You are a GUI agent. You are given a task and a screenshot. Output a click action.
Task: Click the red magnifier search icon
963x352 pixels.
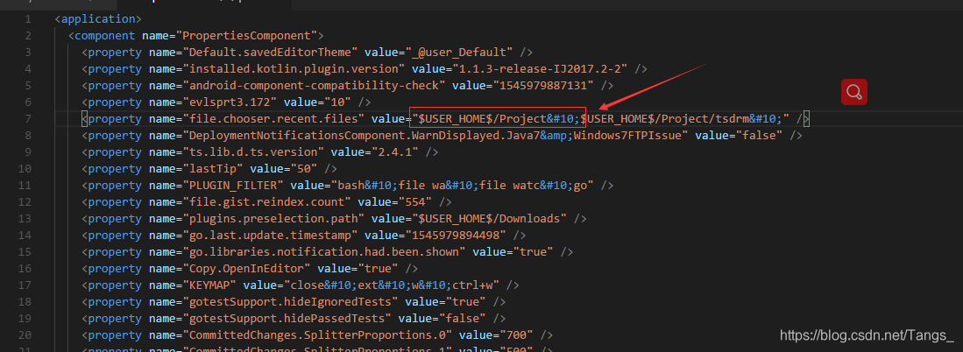click(853, 92)
